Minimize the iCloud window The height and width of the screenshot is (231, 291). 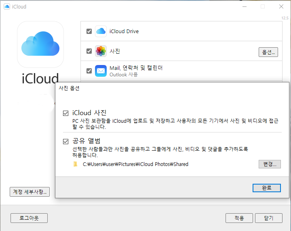245,7
